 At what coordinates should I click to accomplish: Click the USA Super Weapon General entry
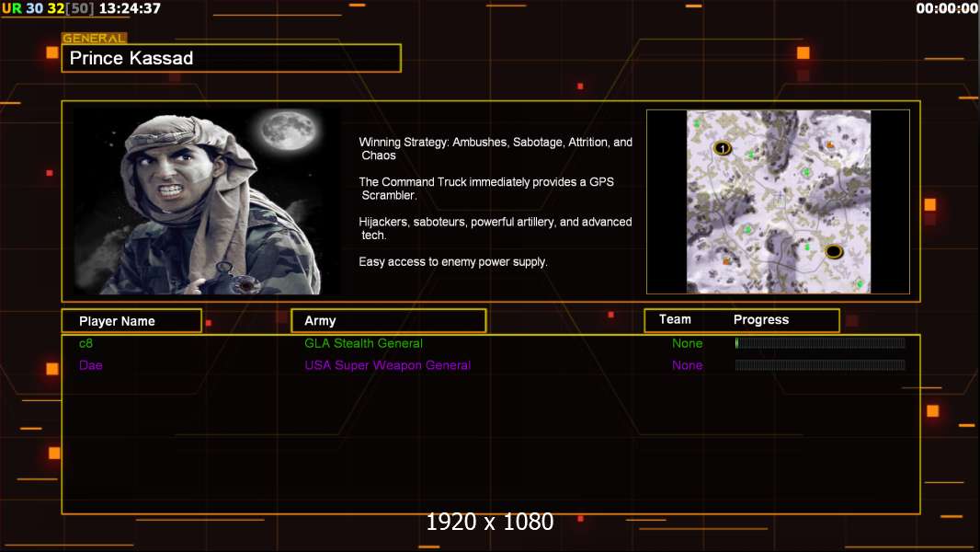[387, 365]
